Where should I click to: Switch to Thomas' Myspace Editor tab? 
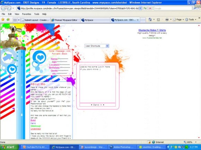[x=65, y=20]
